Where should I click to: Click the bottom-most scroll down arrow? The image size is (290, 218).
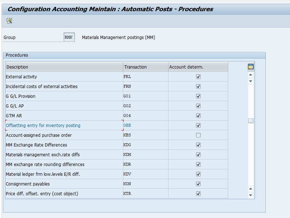251,195
